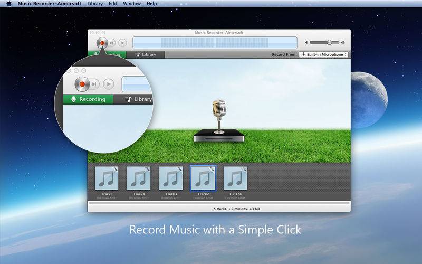The height and width of the screenshot is (264, 422).
Task: Click the skip-to-next track button
Action: (112, 43)
